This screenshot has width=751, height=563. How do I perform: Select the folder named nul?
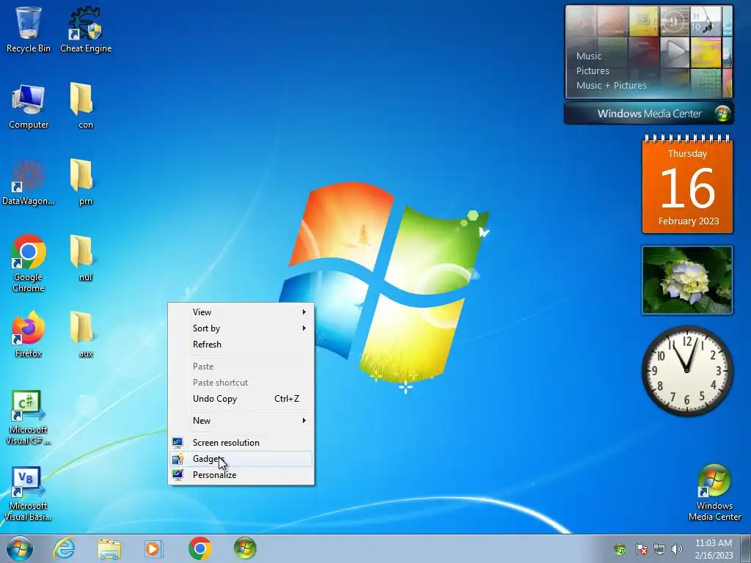(x=86, y=259)
